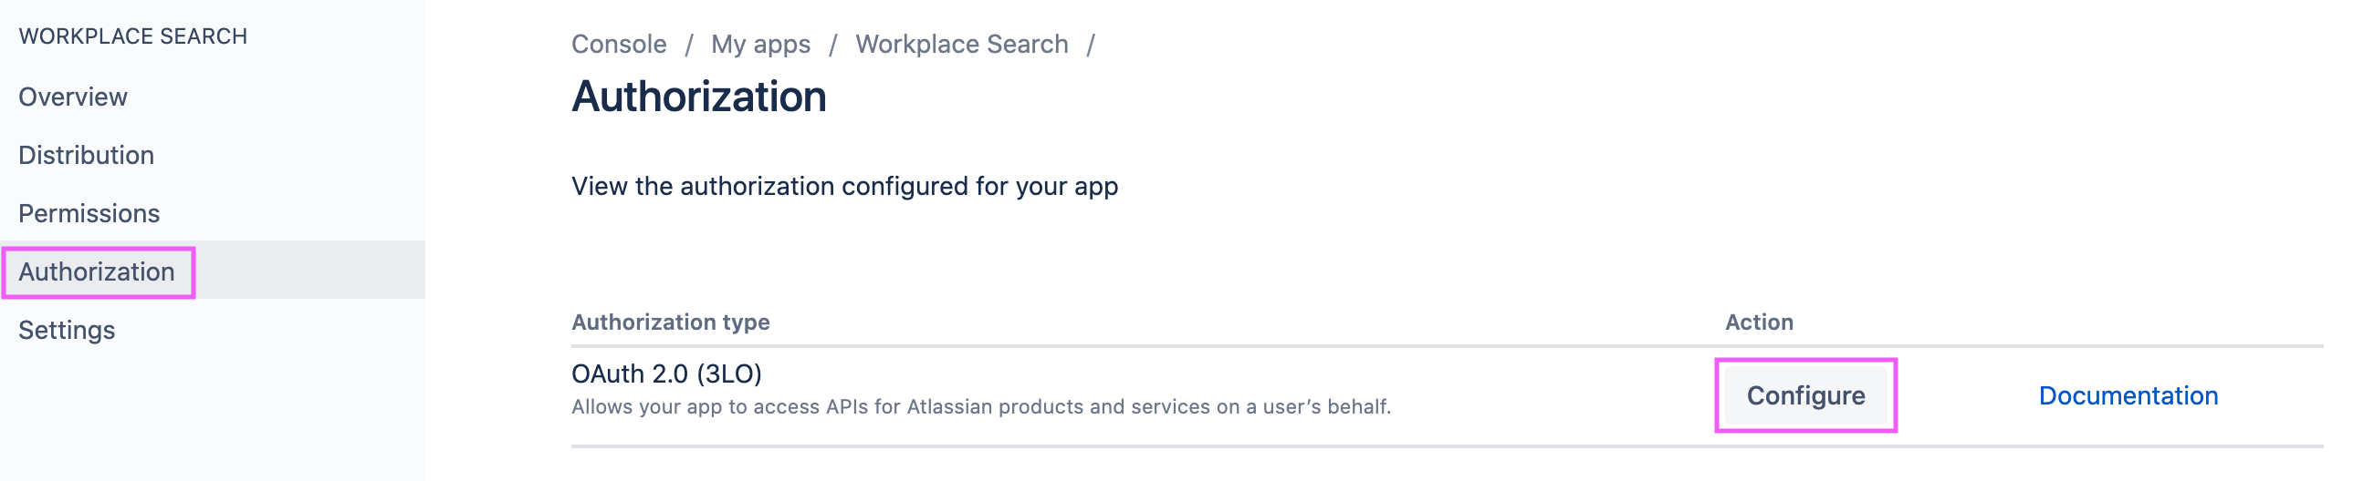Viewport: 2353px width, 481px height.
Task: Click the Action column header
Action: pos(1758,322)
